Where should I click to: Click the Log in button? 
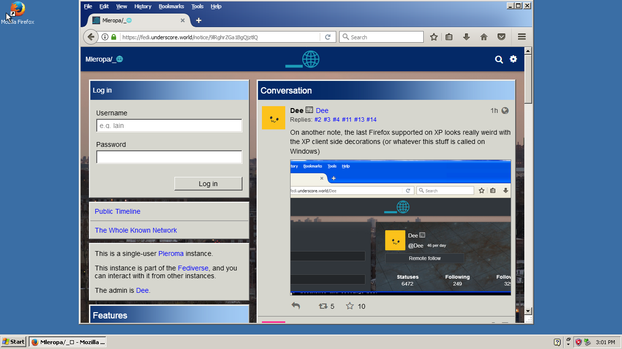[x=208, y=184]
